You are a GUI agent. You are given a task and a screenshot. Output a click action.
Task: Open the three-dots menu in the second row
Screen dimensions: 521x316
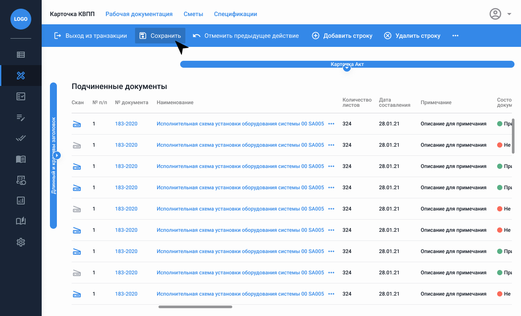(x=331, y=145)
